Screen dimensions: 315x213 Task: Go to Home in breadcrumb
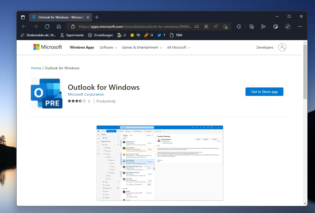[x=36, y=68]
